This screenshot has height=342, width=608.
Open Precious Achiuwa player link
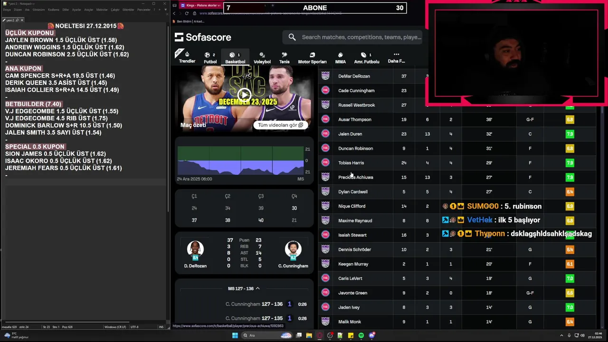[x=355, y=177]
